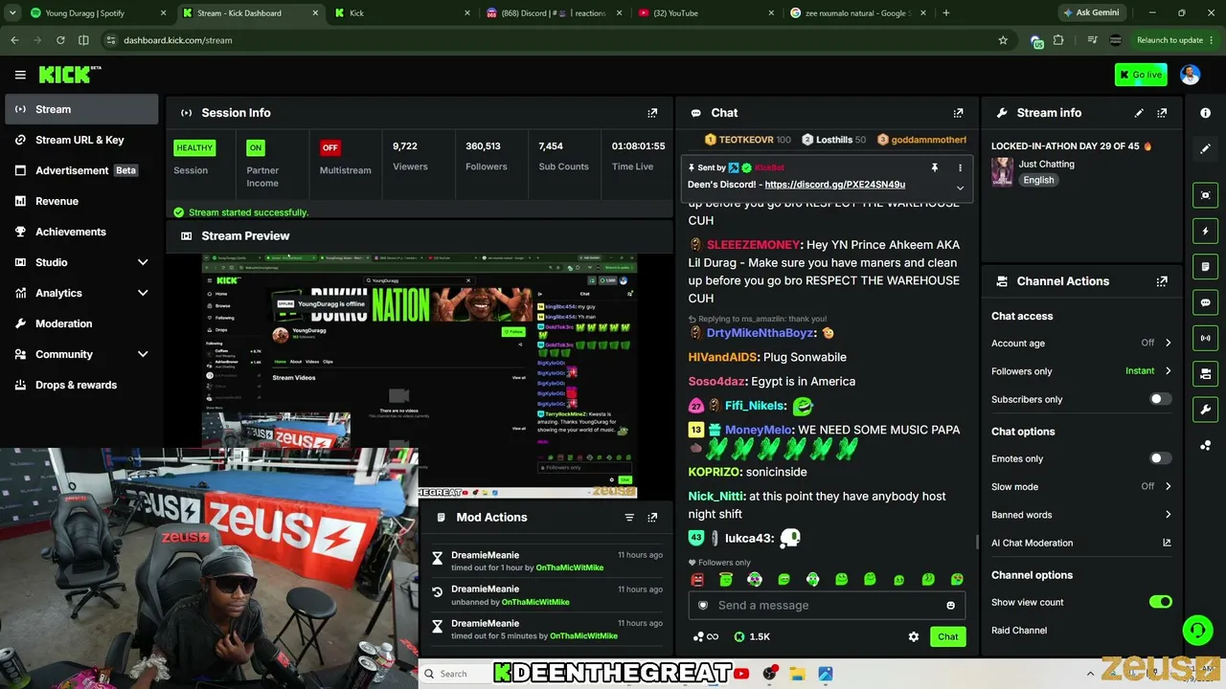Open Slow mode setting chevron
The width and height of the screenshot is (1226, 689).
click(x=1168, y=486)
